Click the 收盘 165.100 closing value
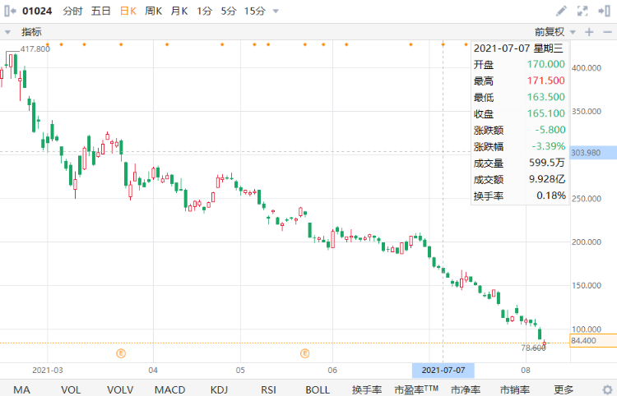The image size is (617, 396). pyautogui.click(x=545, y=113)
